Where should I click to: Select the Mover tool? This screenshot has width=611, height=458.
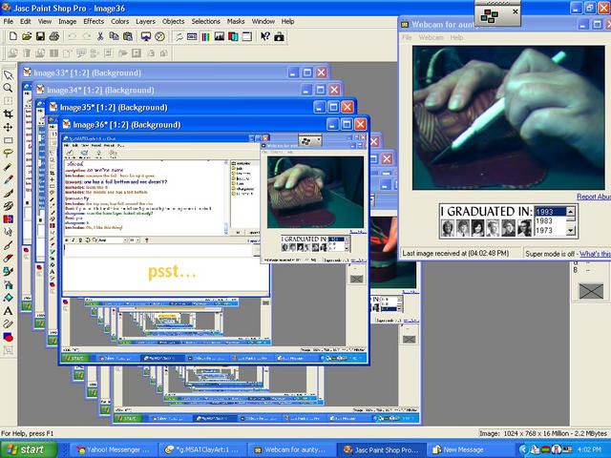[x=9, y=127]
